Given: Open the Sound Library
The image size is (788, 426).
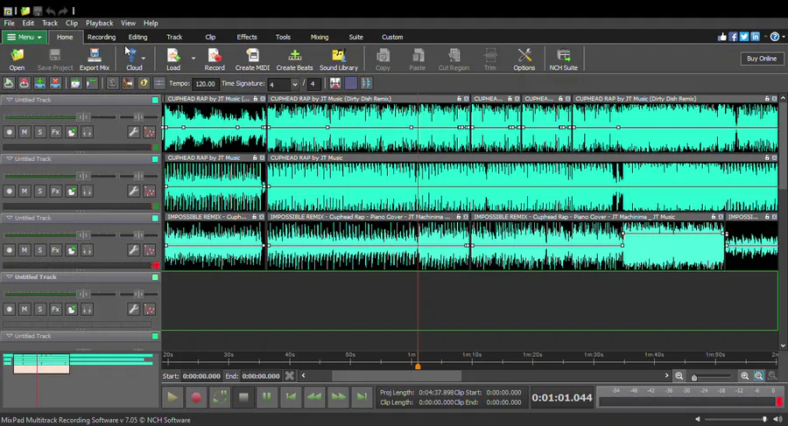Looking at the screenshot, I should [339, 59].
